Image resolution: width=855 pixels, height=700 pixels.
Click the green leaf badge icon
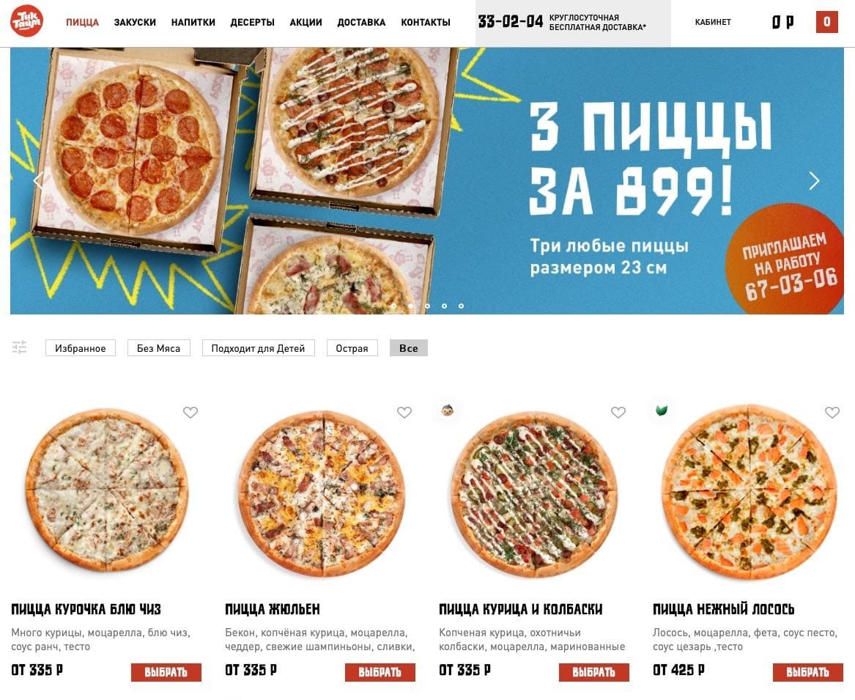coord(662,410)
